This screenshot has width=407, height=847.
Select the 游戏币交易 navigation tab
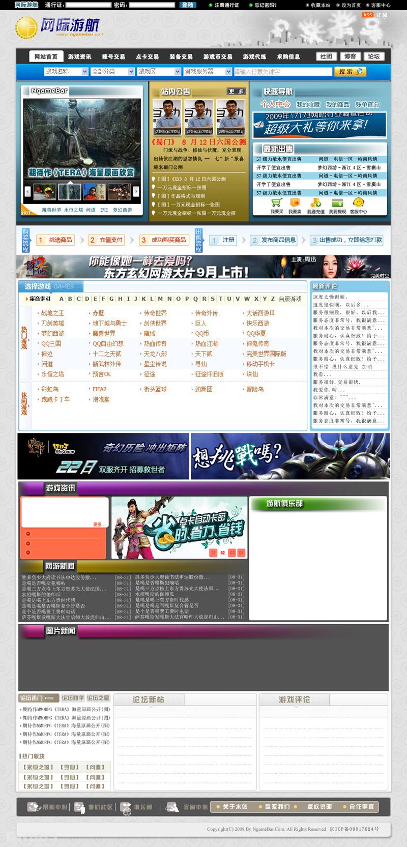click(x=218, y=56)
